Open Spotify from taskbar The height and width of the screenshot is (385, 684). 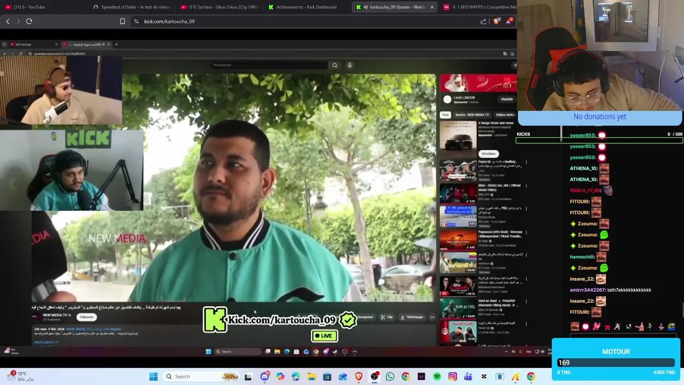pos(437,376)
